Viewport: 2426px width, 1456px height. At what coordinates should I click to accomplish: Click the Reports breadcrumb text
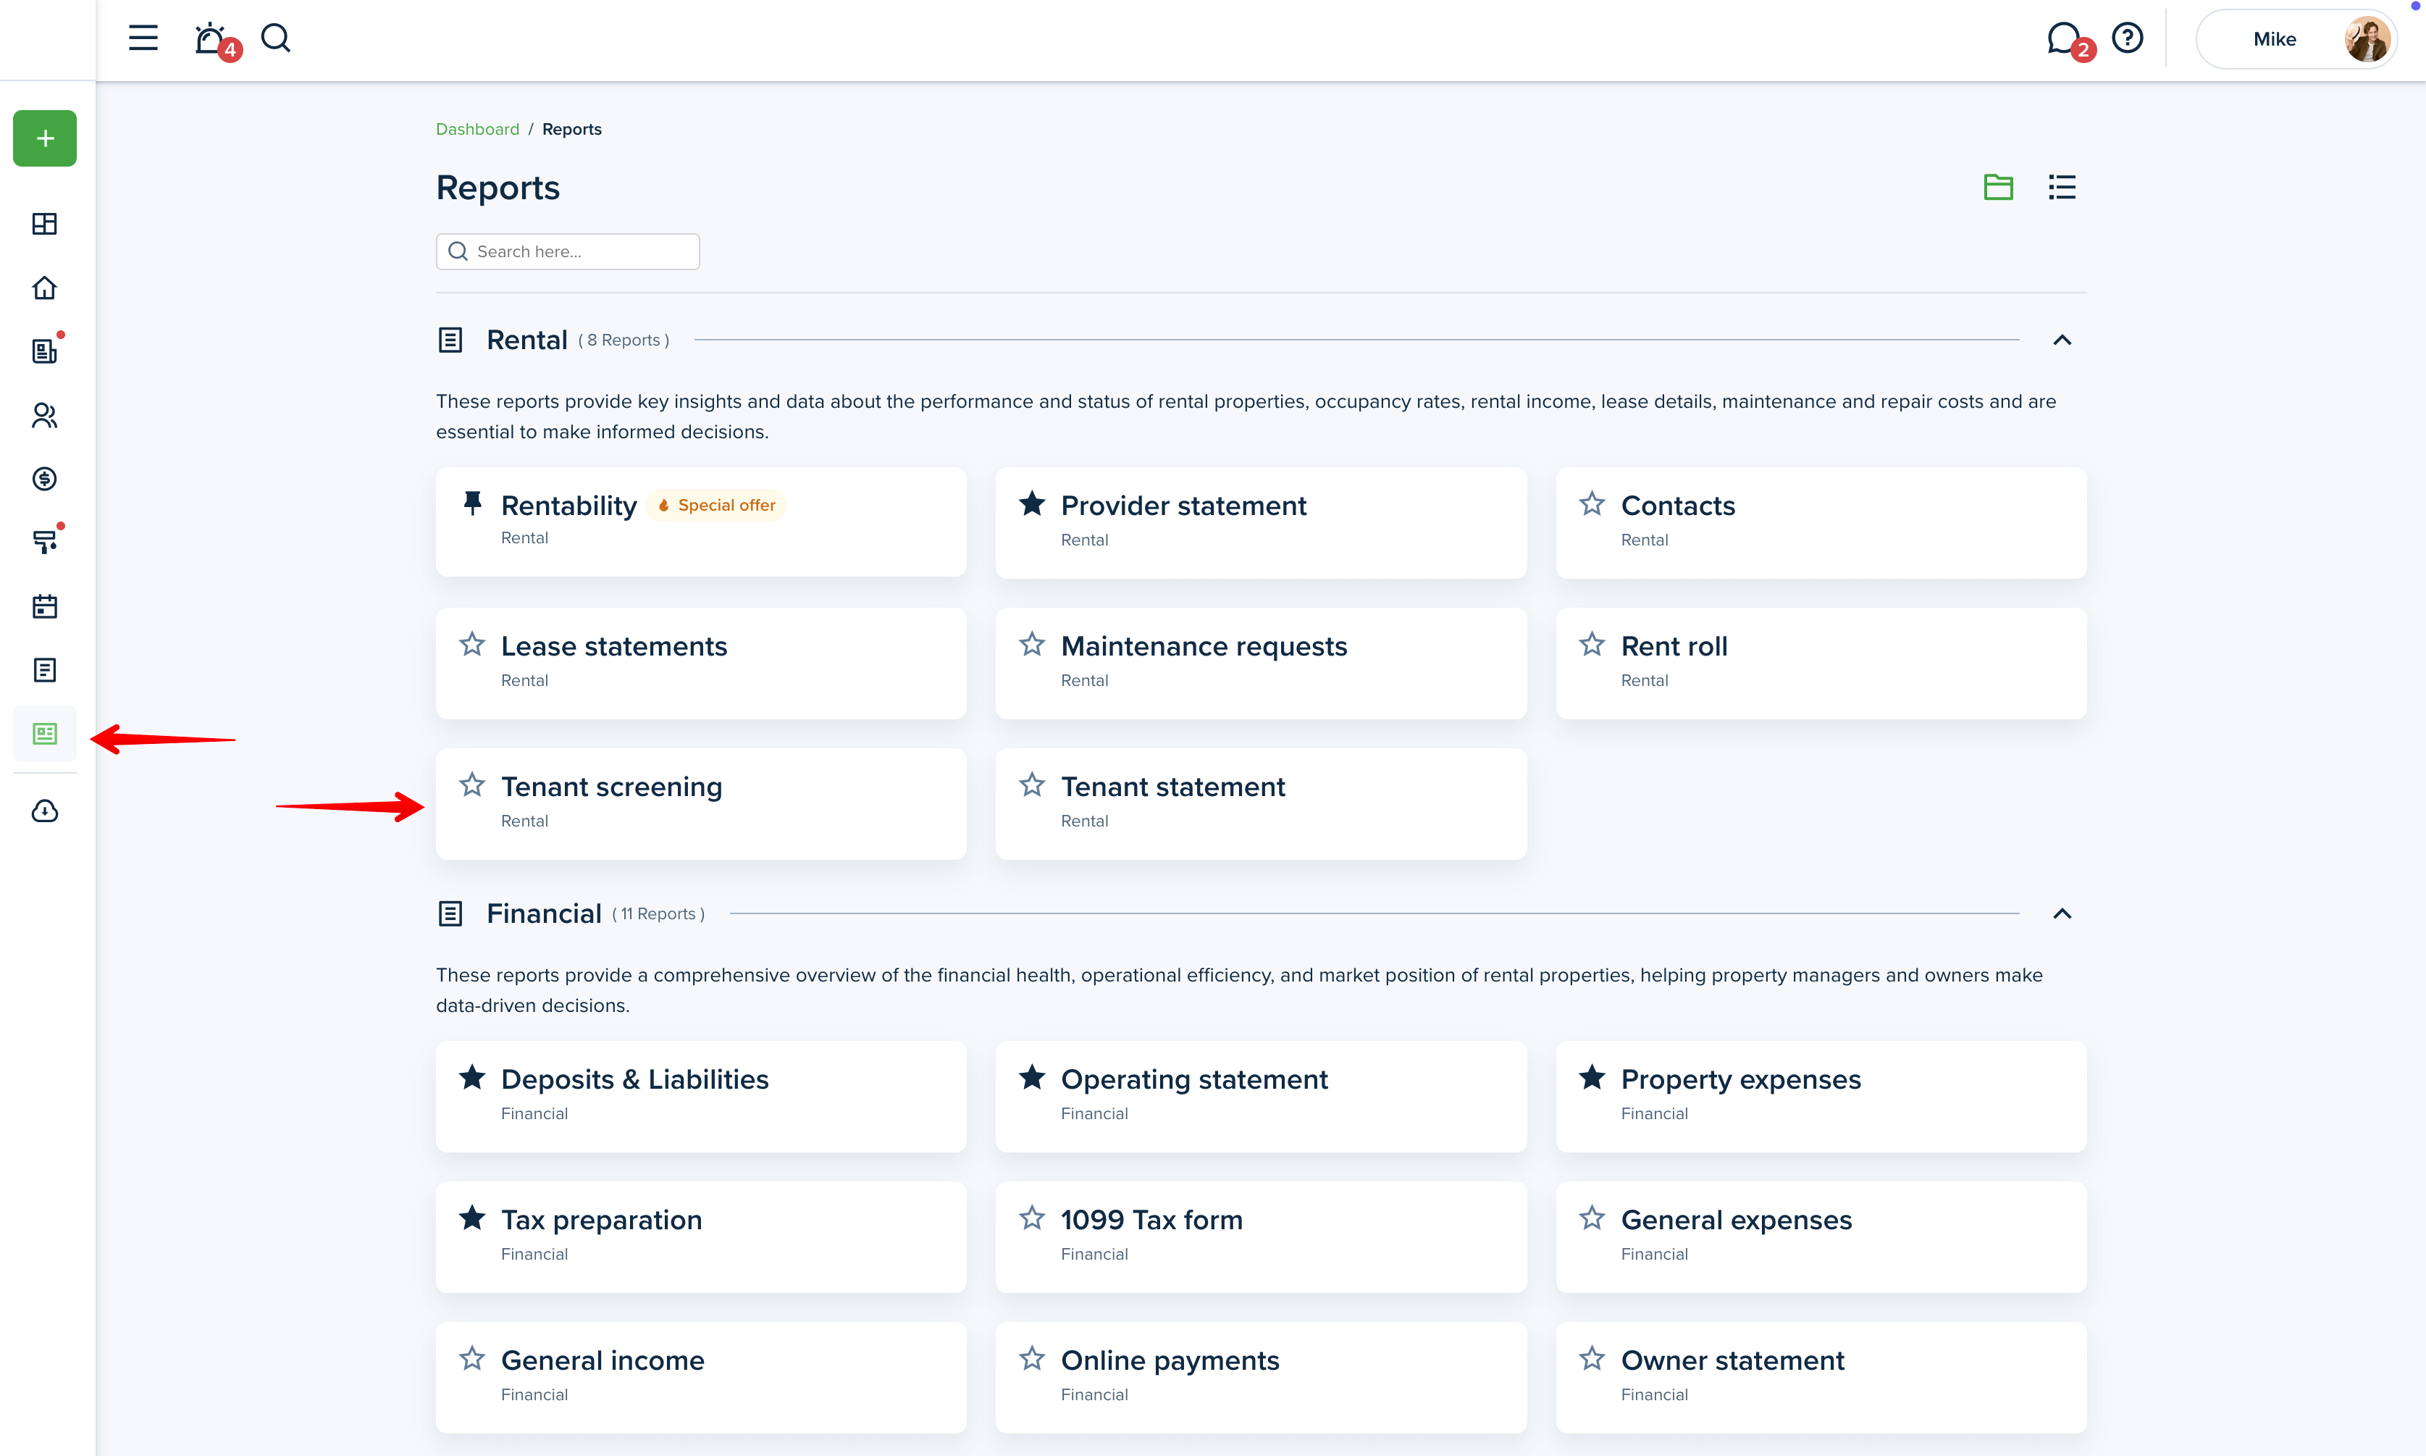pos(571,130)
